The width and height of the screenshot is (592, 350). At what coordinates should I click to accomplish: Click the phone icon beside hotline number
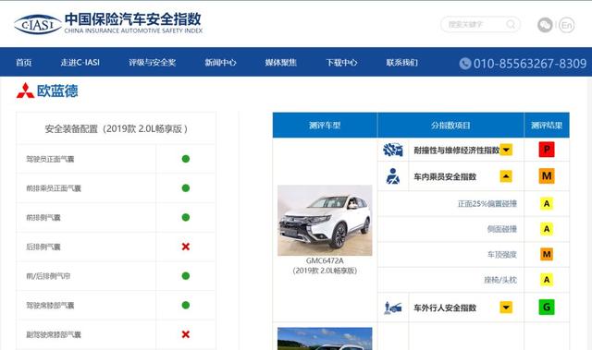coord(464,64)
